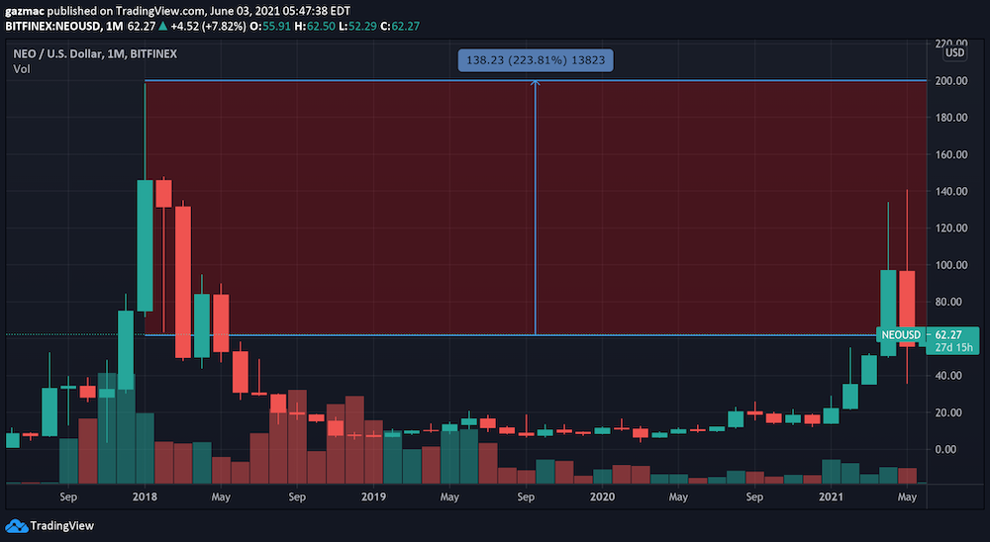Select the Vol indicator label

21,69
